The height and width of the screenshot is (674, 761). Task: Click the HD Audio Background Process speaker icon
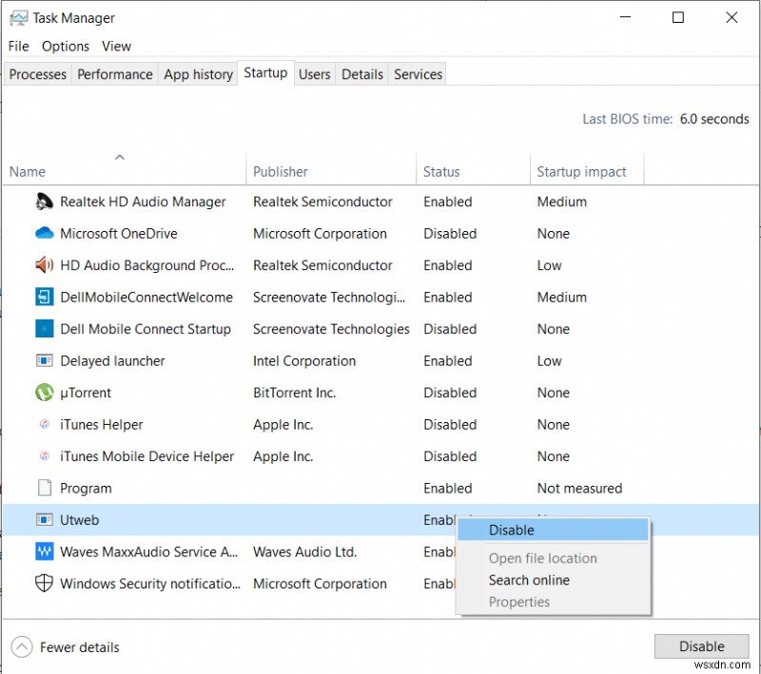click(44, 265)
